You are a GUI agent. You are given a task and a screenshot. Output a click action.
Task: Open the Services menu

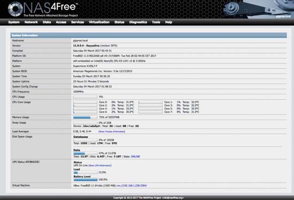click(x=78, y=22)
